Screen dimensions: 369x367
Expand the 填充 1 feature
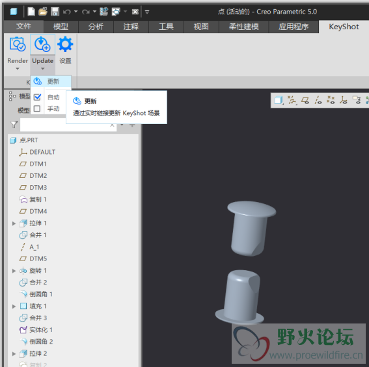[x=14, y=307]
